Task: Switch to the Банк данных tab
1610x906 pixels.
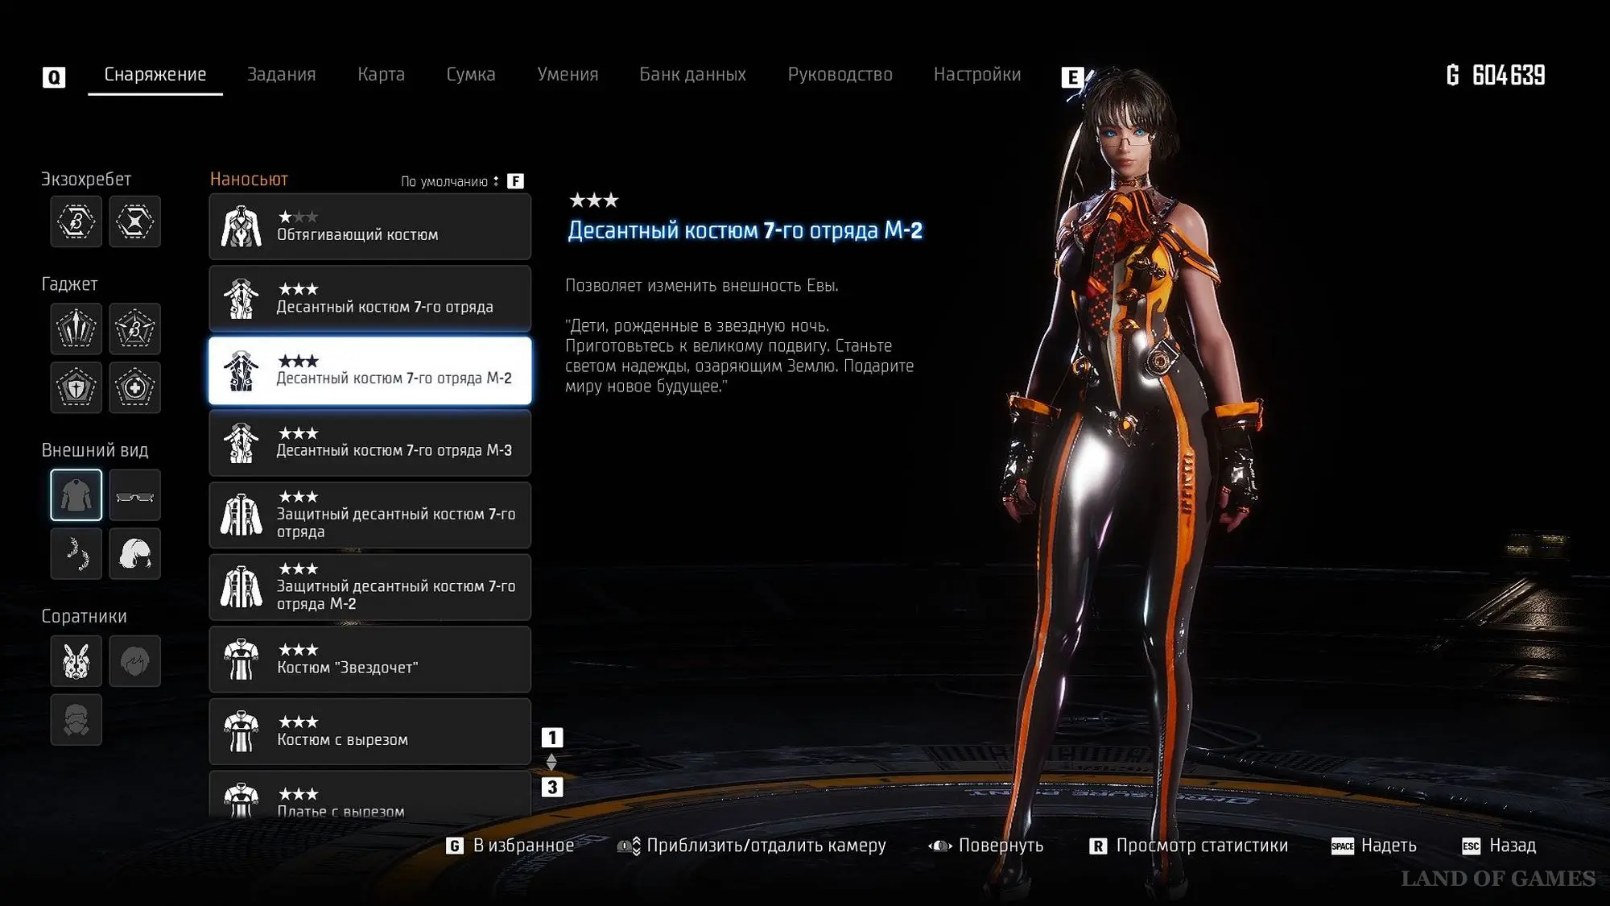Action: click(692, 74)
